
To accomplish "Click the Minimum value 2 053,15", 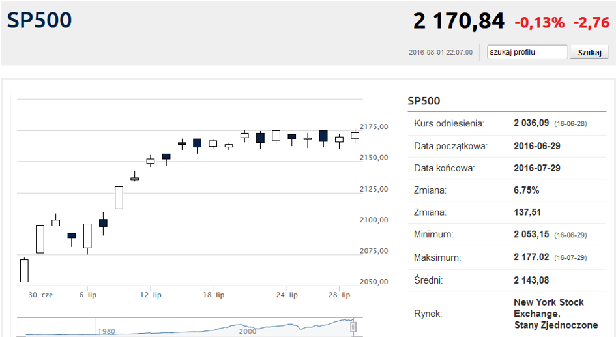I will coord(531,234).
